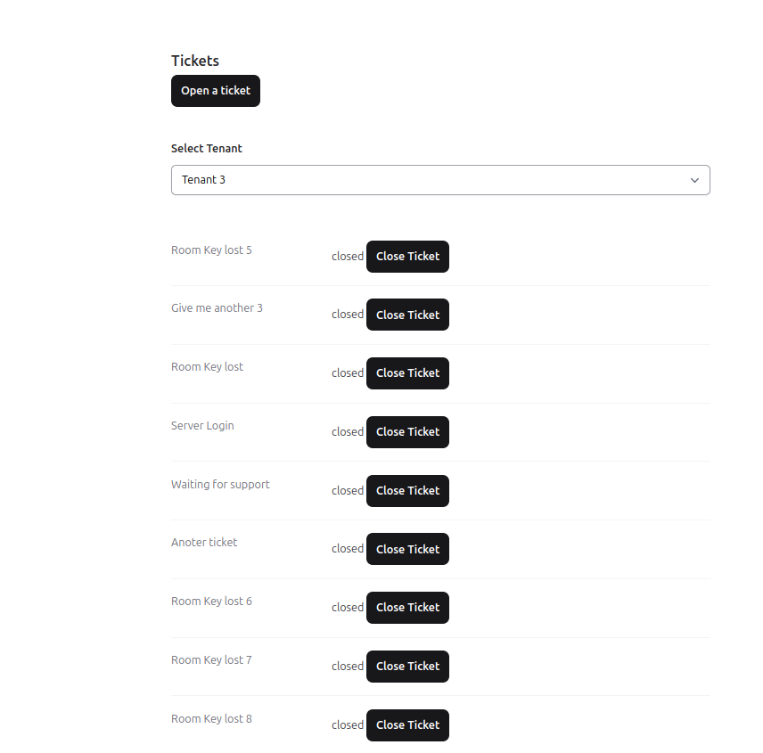The image size is (763, 753).
Task: Click the closed status label next to Server Login
Action: click(348, 432)
